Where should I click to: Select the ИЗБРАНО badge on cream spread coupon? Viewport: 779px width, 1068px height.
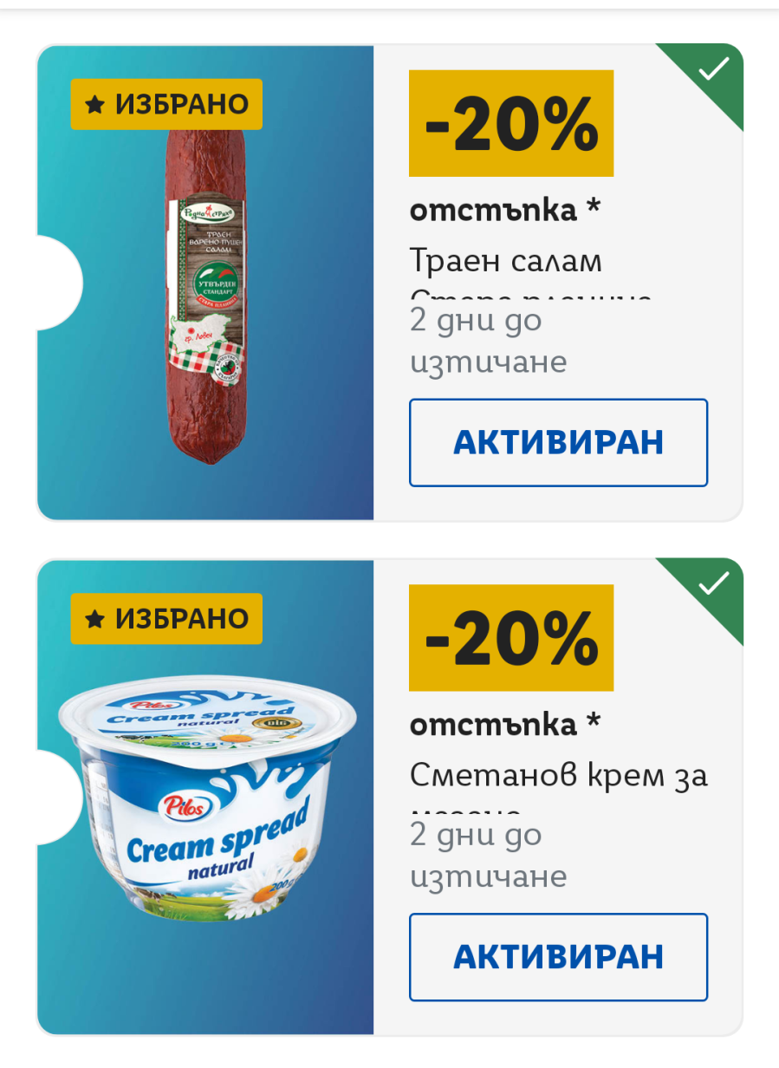(166, 619)
